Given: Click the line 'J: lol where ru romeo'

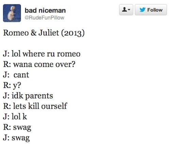Looking at the screenshot, I should pos(42,54).
